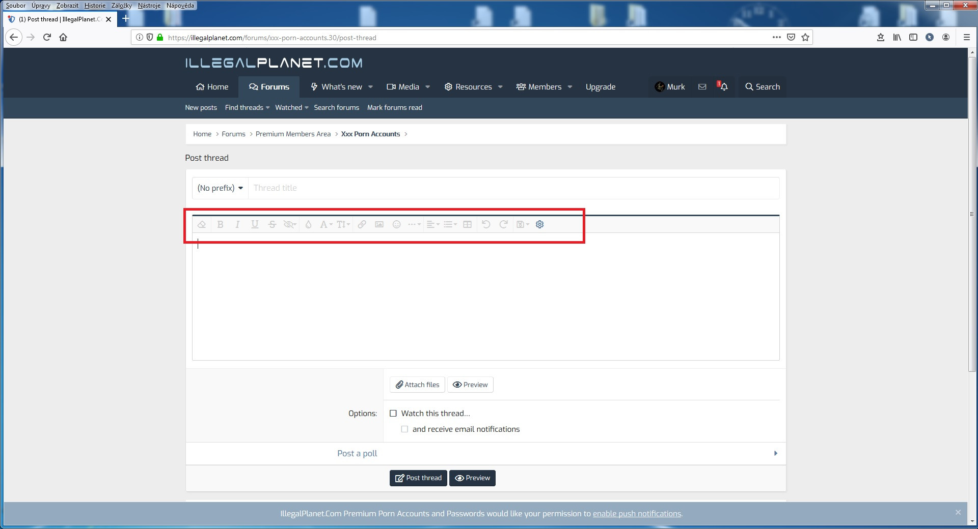Viewport: 978px width, 529px height.
Task: Click the New posts link
Action: point(201,108)
